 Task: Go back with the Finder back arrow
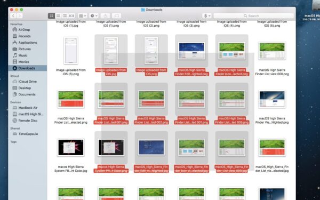click(13, 15)
